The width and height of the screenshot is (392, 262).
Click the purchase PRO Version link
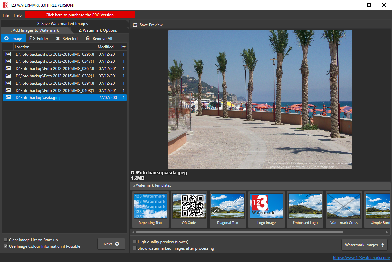tap(80, 15)
